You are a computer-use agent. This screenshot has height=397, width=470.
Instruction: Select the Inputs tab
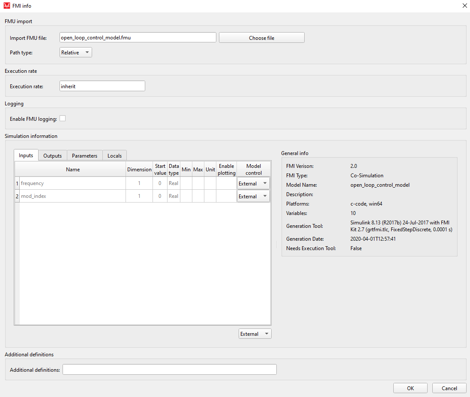[x=26, y=155]
